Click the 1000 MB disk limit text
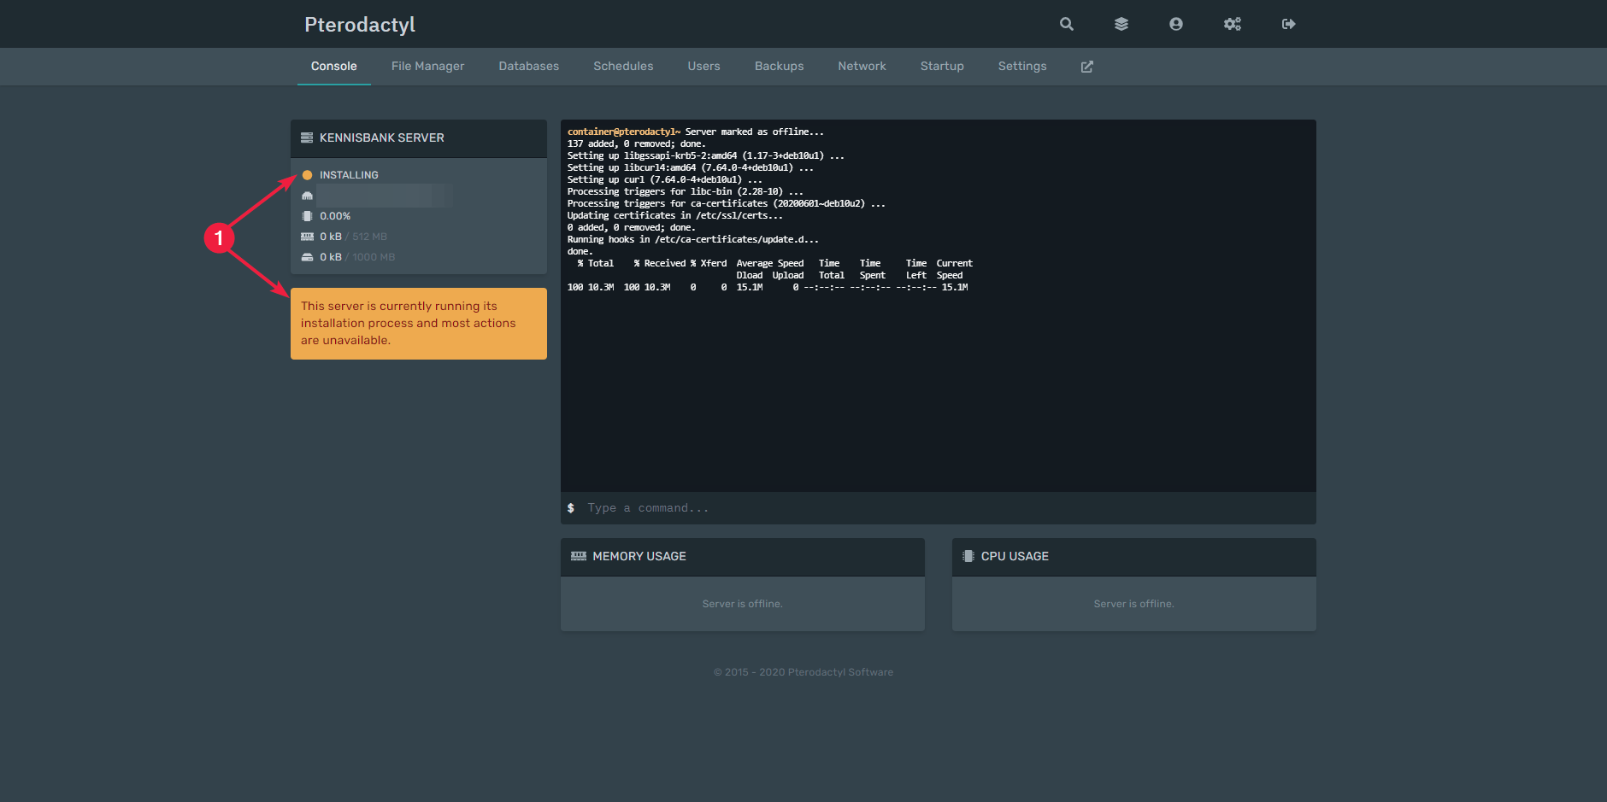Screen dimensions: 1607x802 374,257
